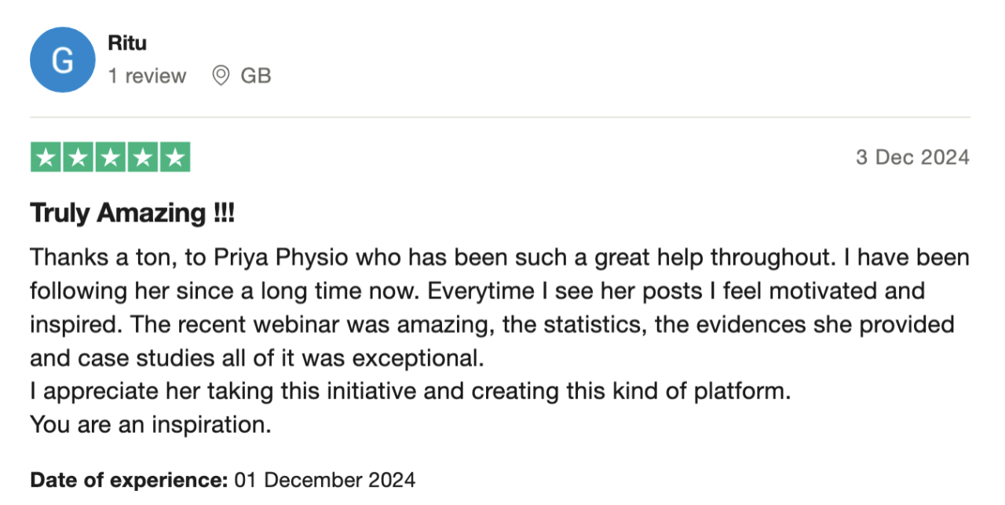Click the "I appreciate her taking this initiative" sentence
Screen dimensions: 1005x505
click(x=236, y=391)
